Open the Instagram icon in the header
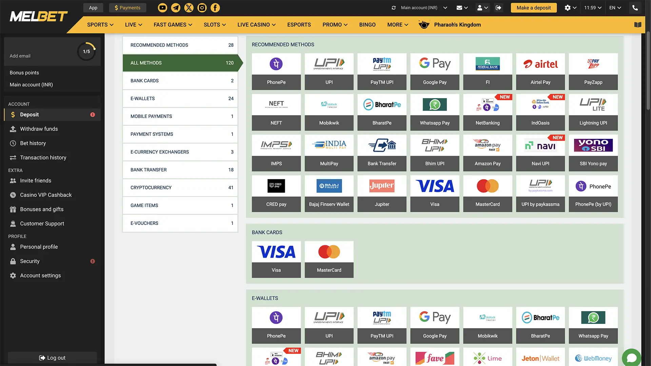 click(x=202, y=7)
